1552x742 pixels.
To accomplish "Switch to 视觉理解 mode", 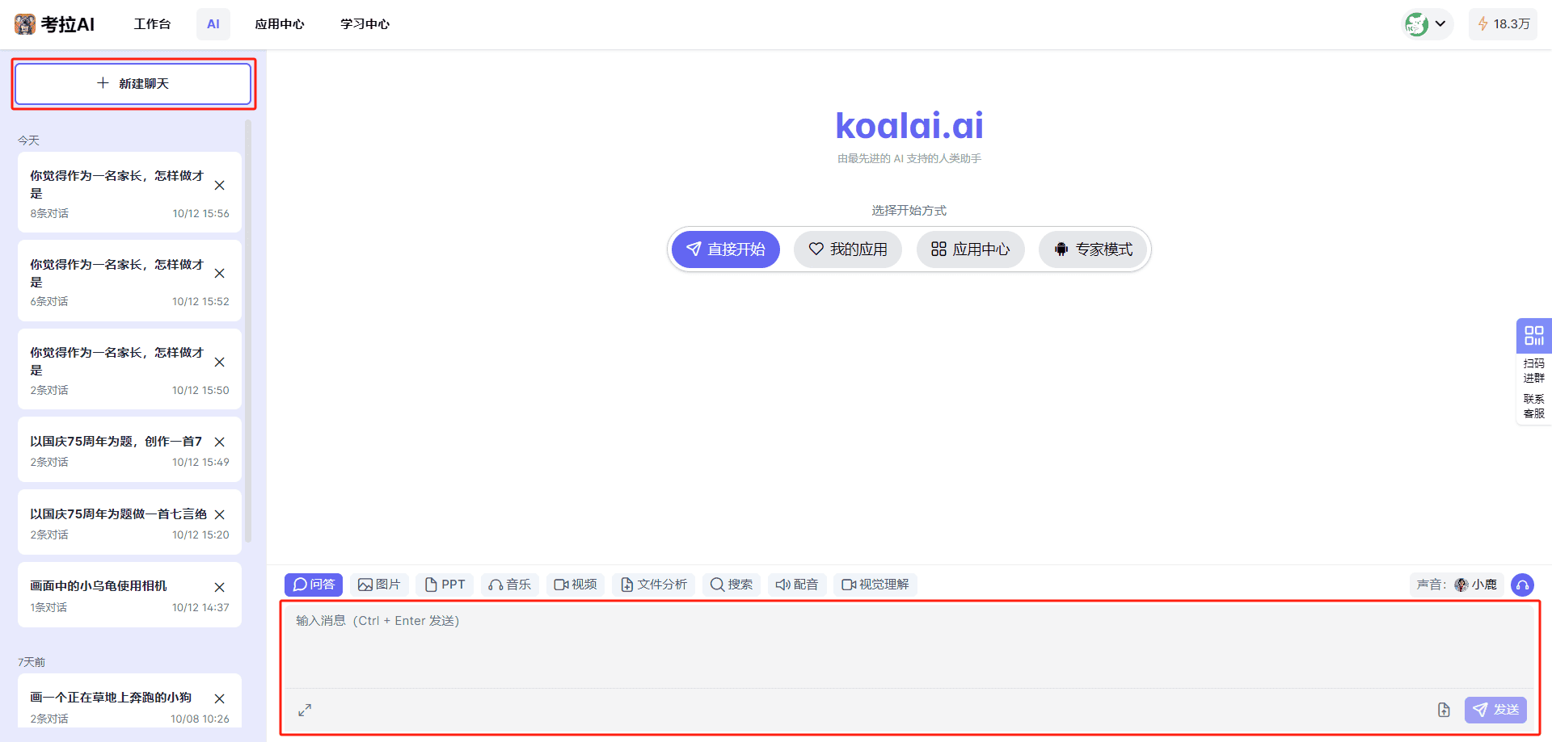I will [875, 585].
